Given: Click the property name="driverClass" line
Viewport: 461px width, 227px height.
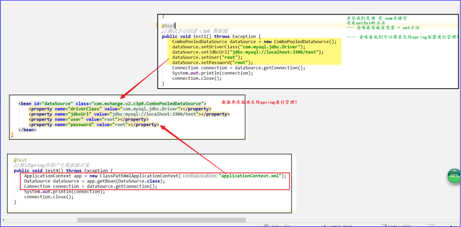Looking at the screenshot, I should tap(120, 109).
